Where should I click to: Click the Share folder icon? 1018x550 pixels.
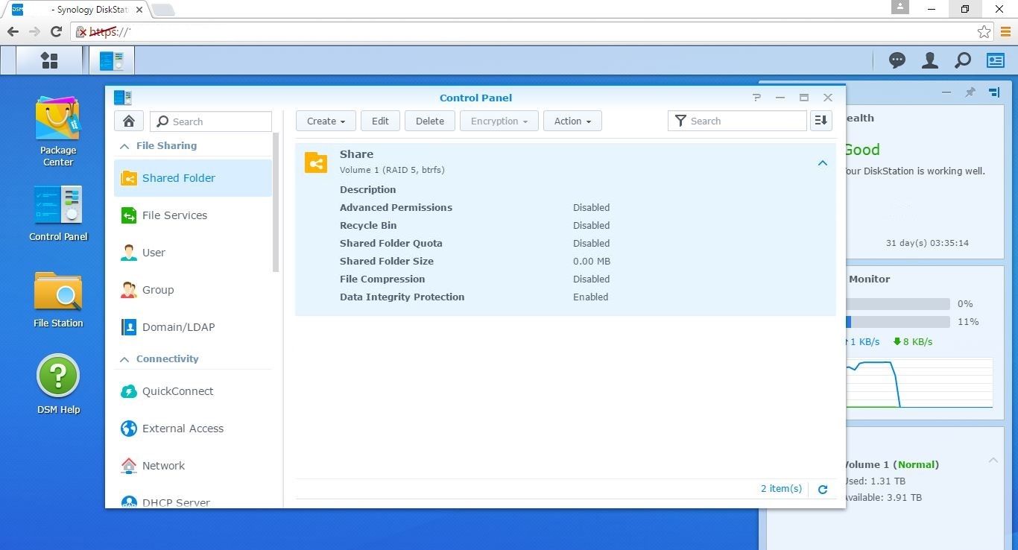316,162
